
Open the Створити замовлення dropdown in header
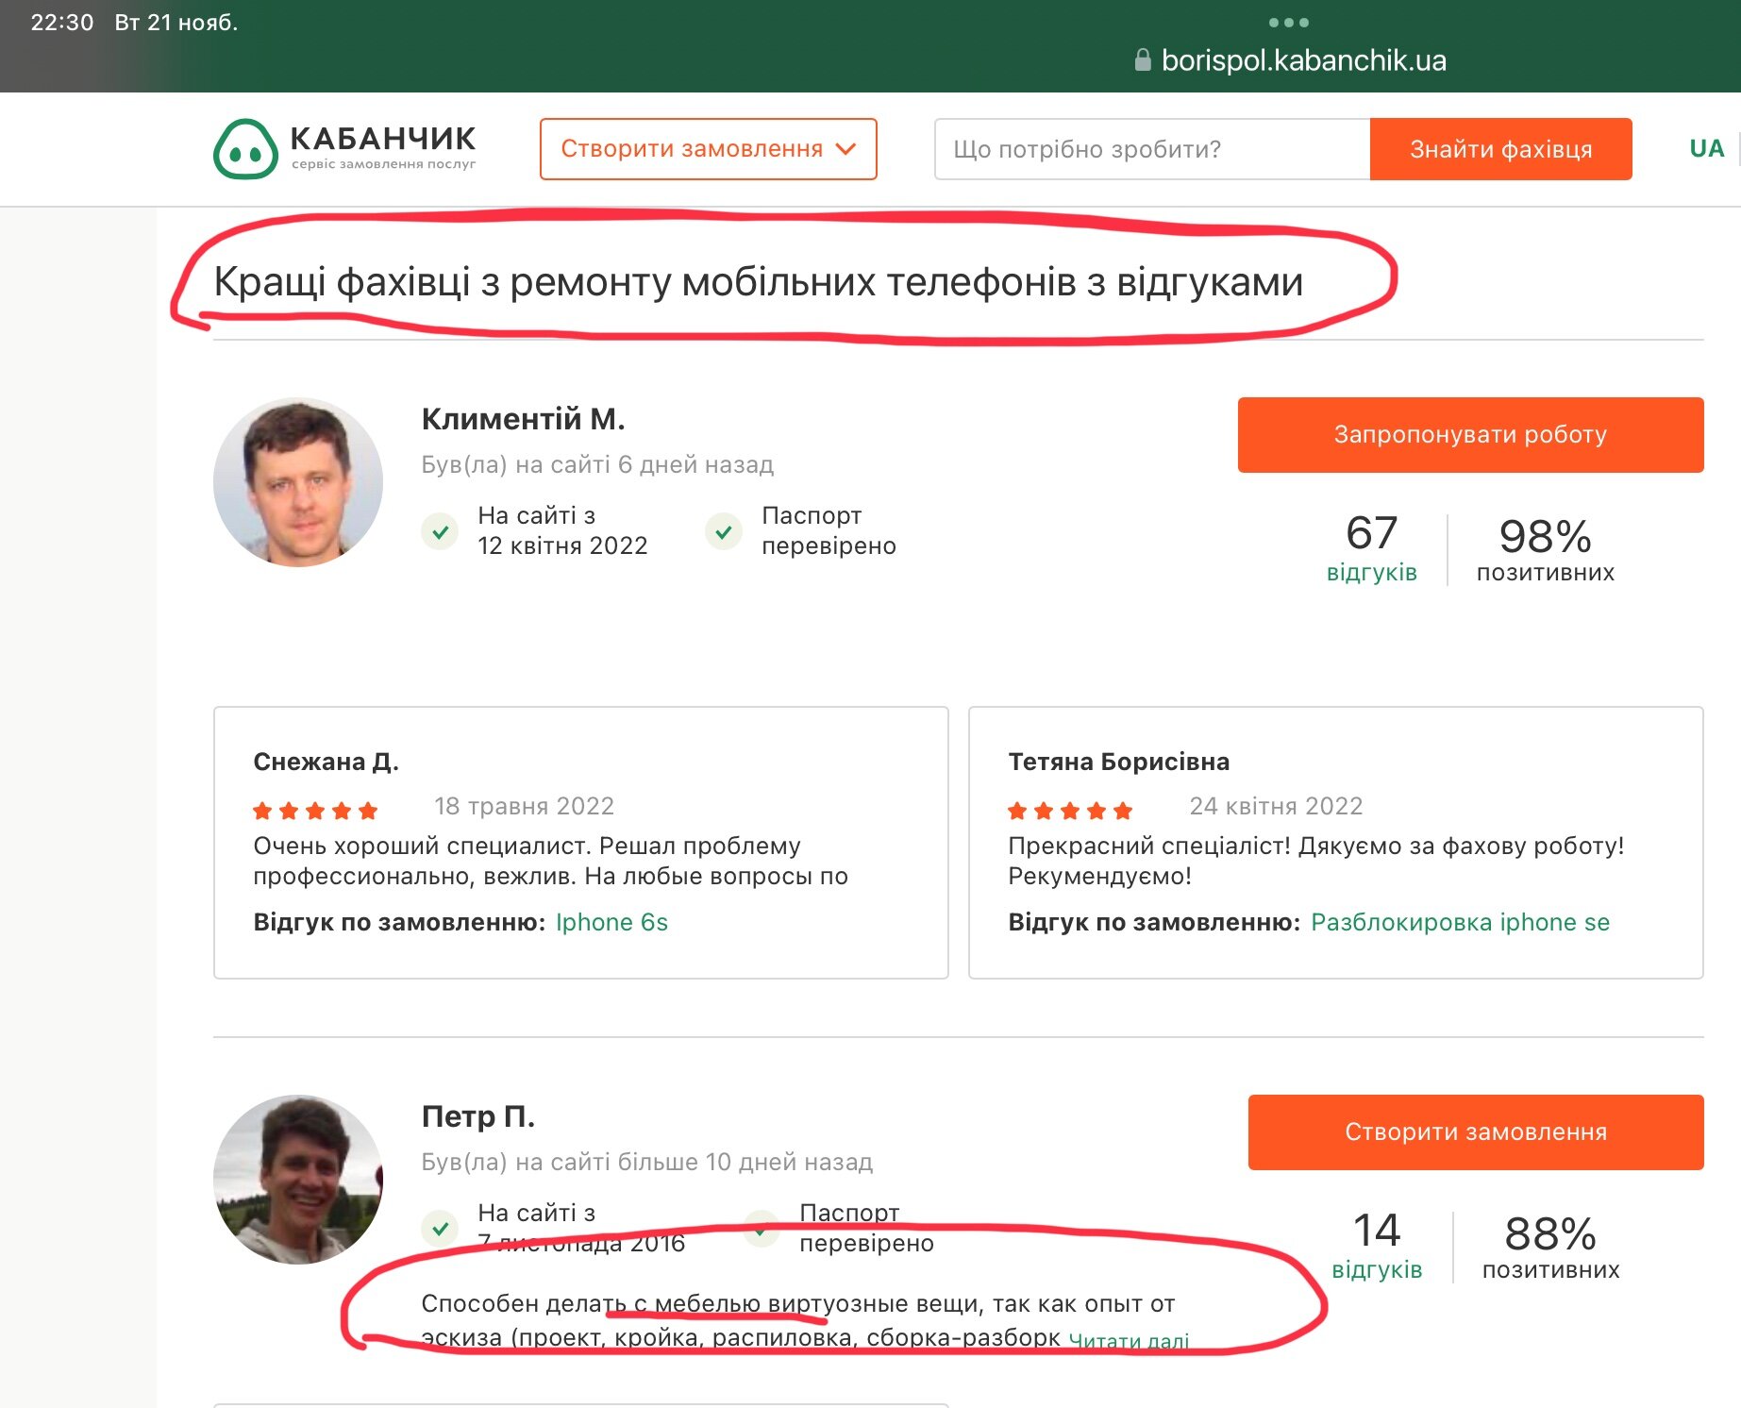[x=708, y=149]
